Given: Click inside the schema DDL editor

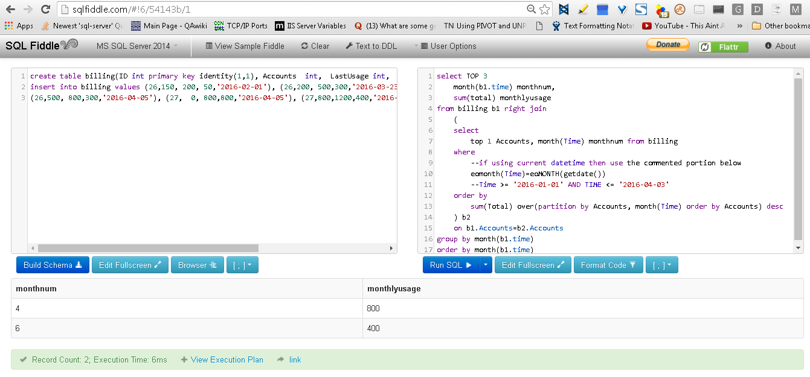Looking at the screenshot, I should (x=211, y=157).
